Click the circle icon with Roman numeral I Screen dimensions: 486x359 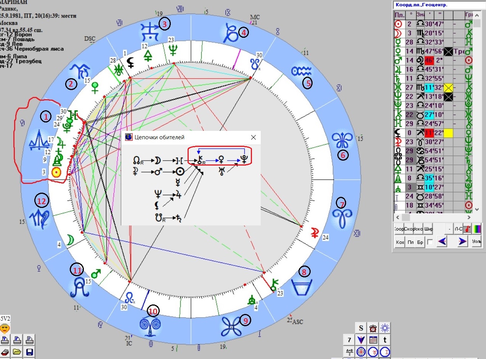(385, 351)
